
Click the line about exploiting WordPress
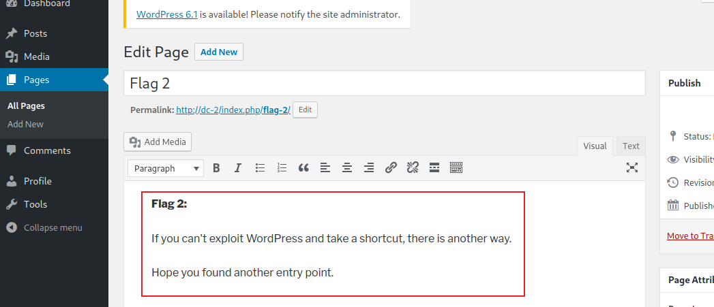331,238
